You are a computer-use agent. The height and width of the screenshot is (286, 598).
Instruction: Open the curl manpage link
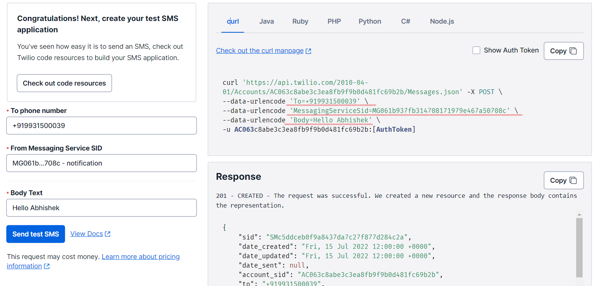pyautogui.click(x=260, y=51)
